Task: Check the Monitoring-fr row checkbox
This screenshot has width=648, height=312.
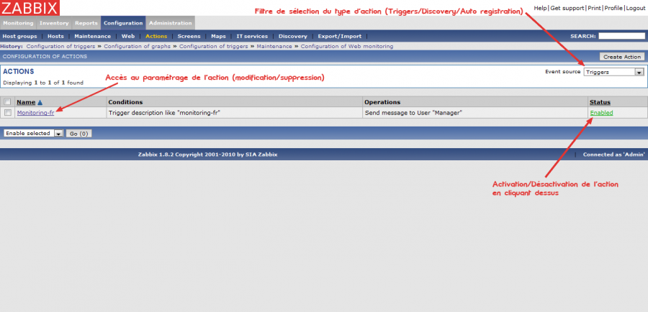Action: [7, 113]
